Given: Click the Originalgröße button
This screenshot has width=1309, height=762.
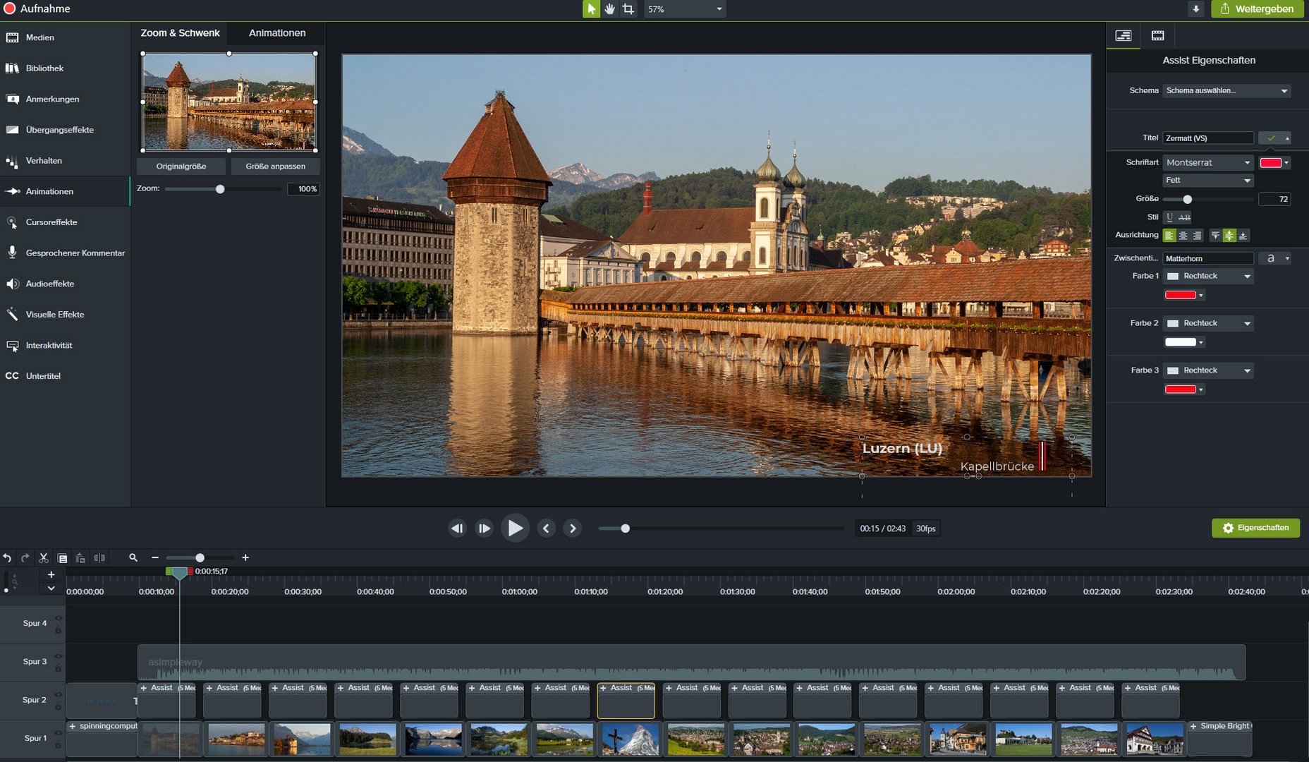Looking at the screenshot, I should coord(181,167).
